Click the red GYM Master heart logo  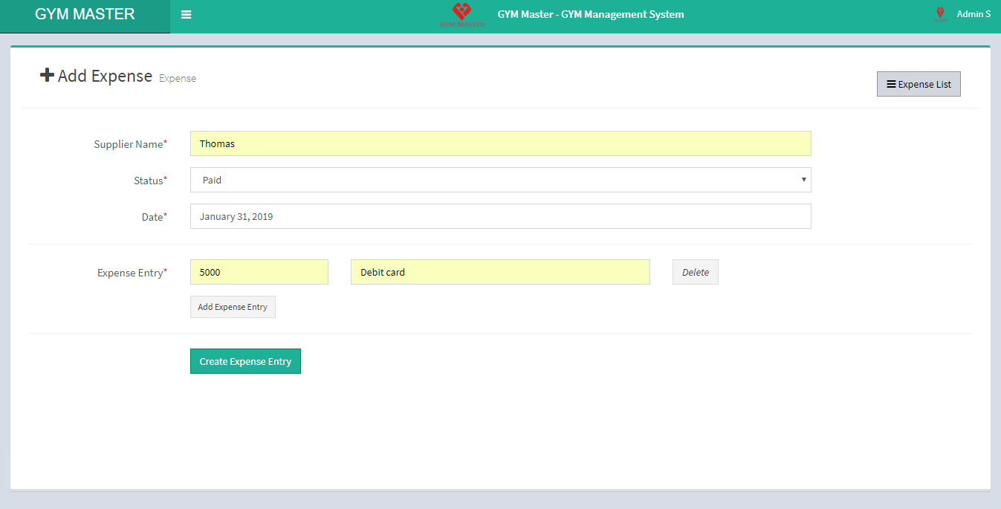click(x=461, y=13)
